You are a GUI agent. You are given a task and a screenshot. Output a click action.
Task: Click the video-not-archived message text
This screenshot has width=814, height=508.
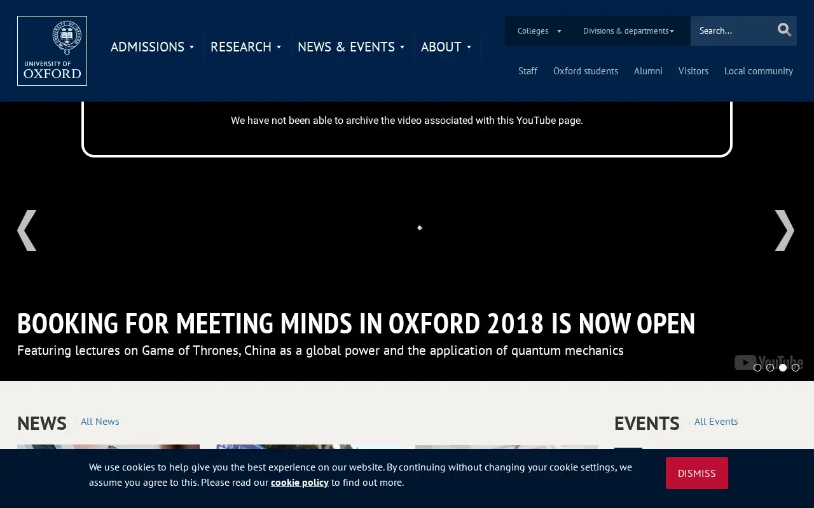point(407,120)
